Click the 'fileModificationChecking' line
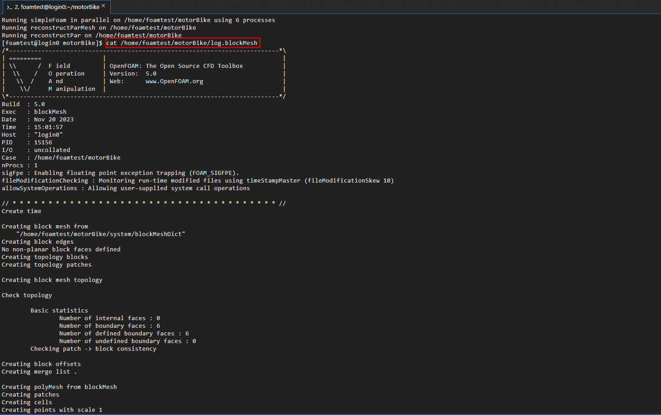Screen dimensions: 661x415 (198, 181)
